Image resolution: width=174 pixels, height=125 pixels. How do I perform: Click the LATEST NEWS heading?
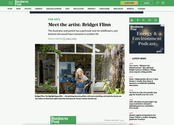(x=139, y=58)
